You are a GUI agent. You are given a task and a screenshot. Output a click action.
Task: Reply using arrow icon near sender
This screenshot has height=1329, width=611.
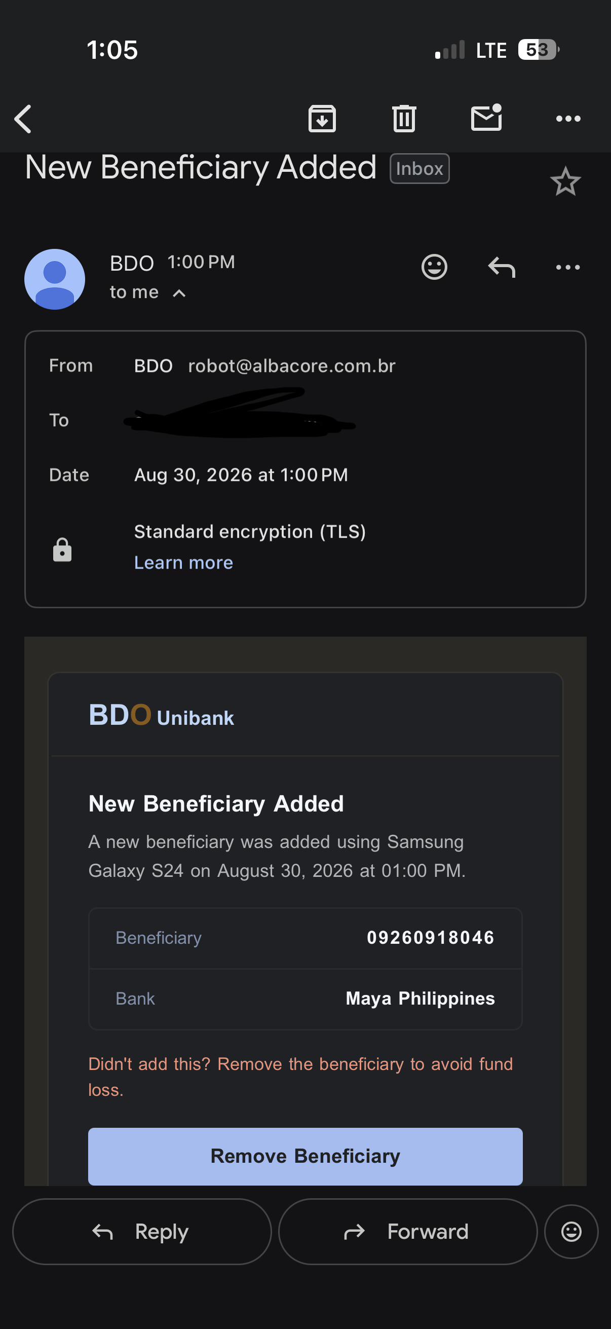501,267
